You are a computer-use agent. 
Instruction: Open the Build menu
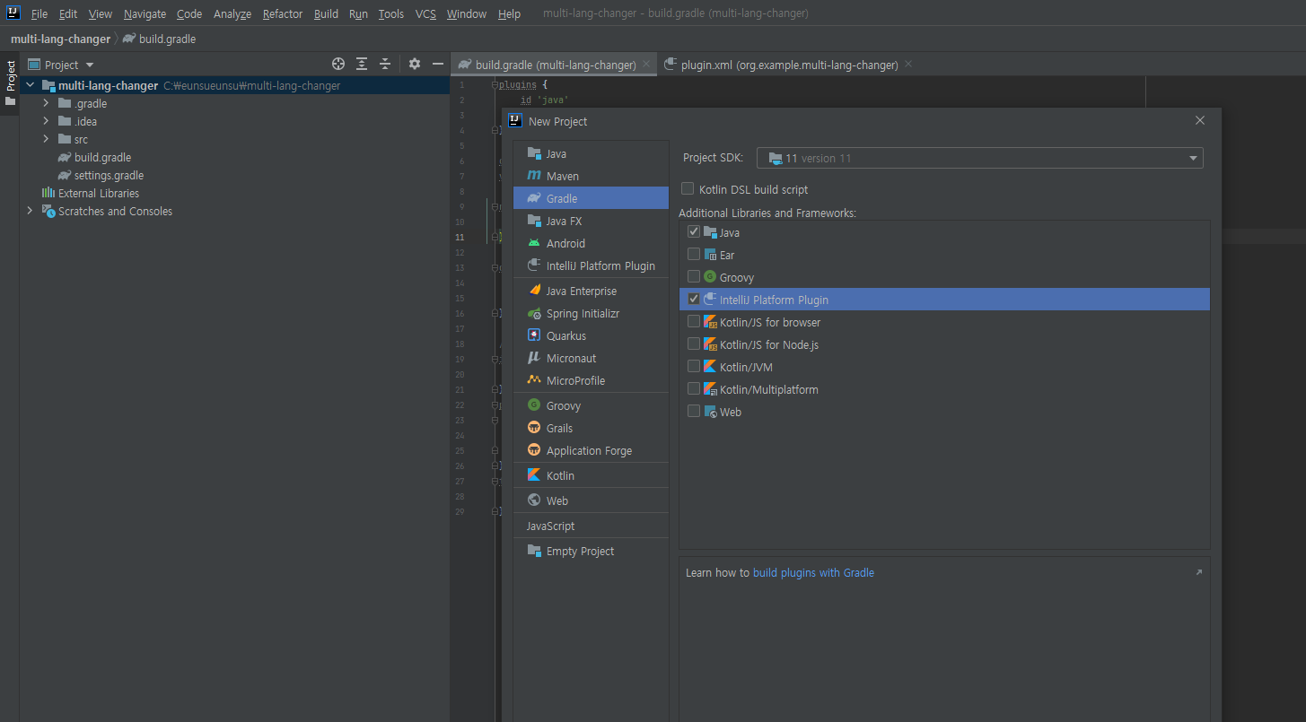point(326,13)
